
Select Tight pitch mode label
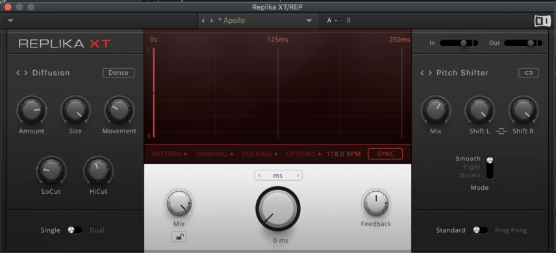tap(472, 167)
